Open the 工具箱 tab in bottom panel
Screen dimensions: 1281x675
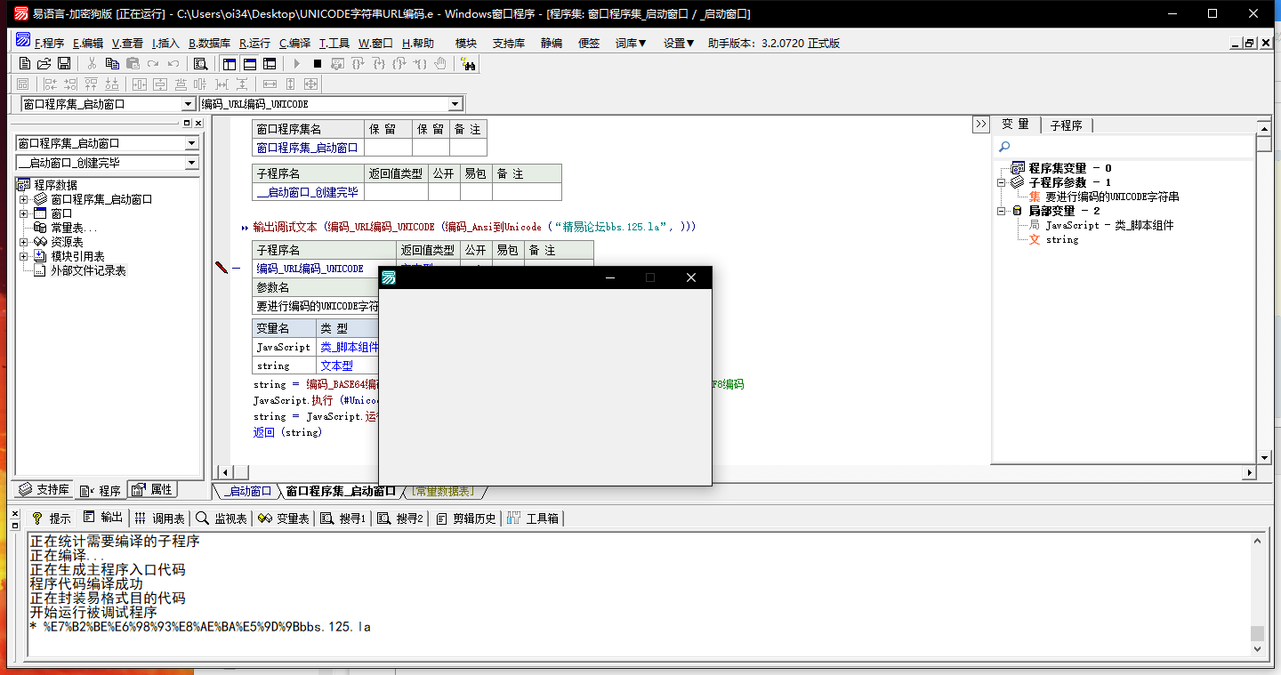[x=534, y=518]
